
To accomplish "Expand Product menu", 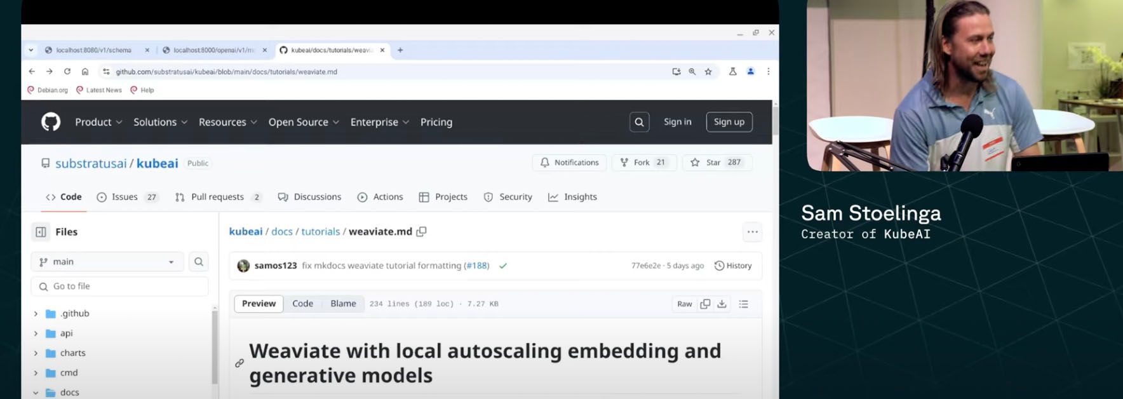I will [98, 122].
